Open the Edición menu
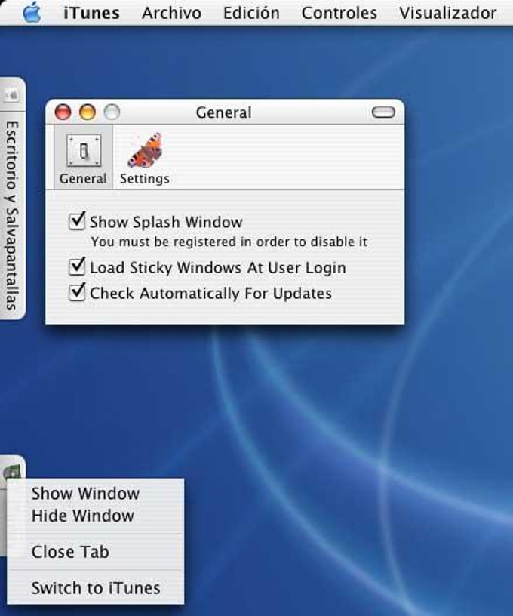The height and width of the screenshot is (616, 513). click(251, 13)
